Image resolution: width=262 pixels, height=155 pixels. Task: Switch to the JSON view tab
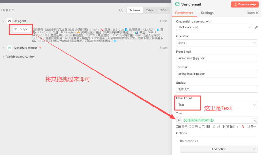point(163,10)
